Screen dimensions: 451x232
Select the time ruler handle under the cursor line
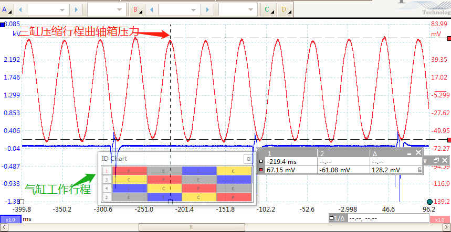[x=170, y=202]
